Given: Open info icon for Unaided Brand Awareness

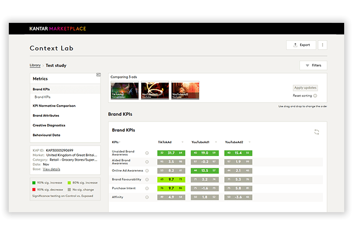Looking at the screenshot, I should pos(147,153).
